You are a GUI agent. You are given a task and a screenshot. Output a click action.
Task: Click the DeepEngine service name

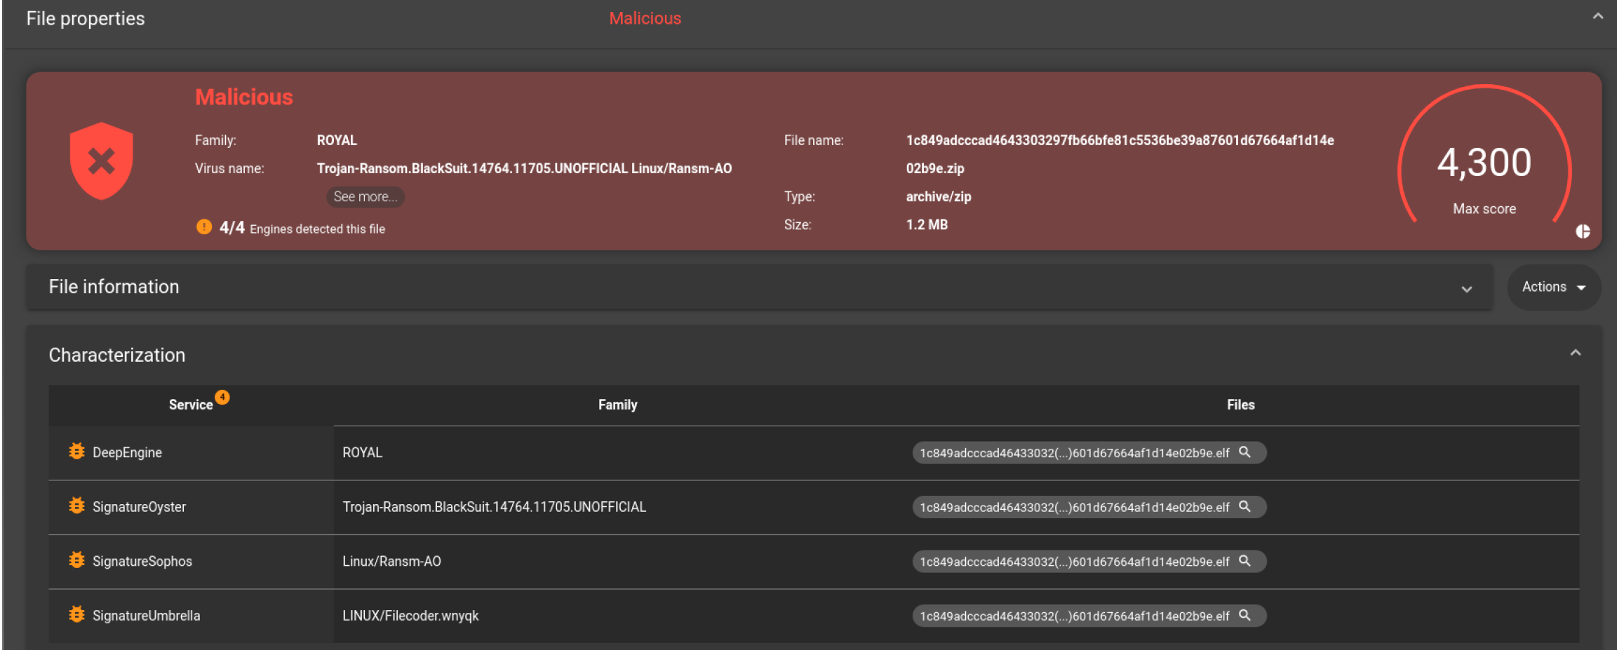127,452
